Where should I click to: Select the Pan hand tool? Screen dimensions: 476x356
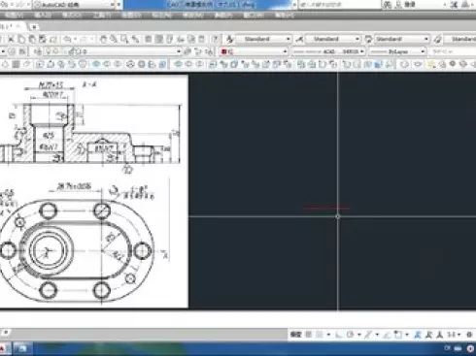point(103,40)
